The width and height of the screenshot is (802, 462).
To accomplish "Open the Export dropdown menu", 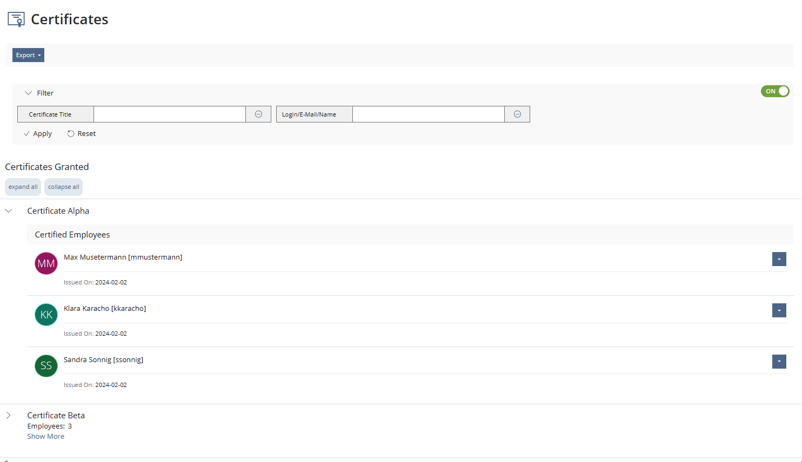I will point(28,55).
